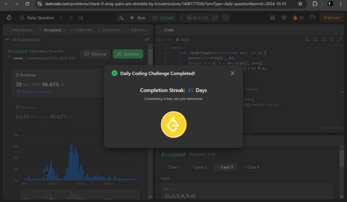Bookmark this page with the star icon
The height and width of the screenshot is (202, 347).
pos(300,4)
